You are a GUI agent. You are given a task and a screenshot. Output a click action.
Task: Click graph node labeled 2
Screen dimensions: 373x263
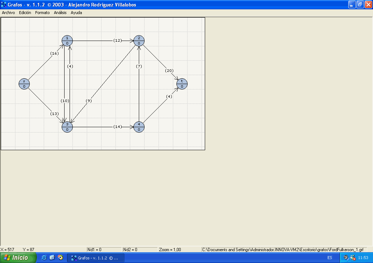tap(139, 41)
